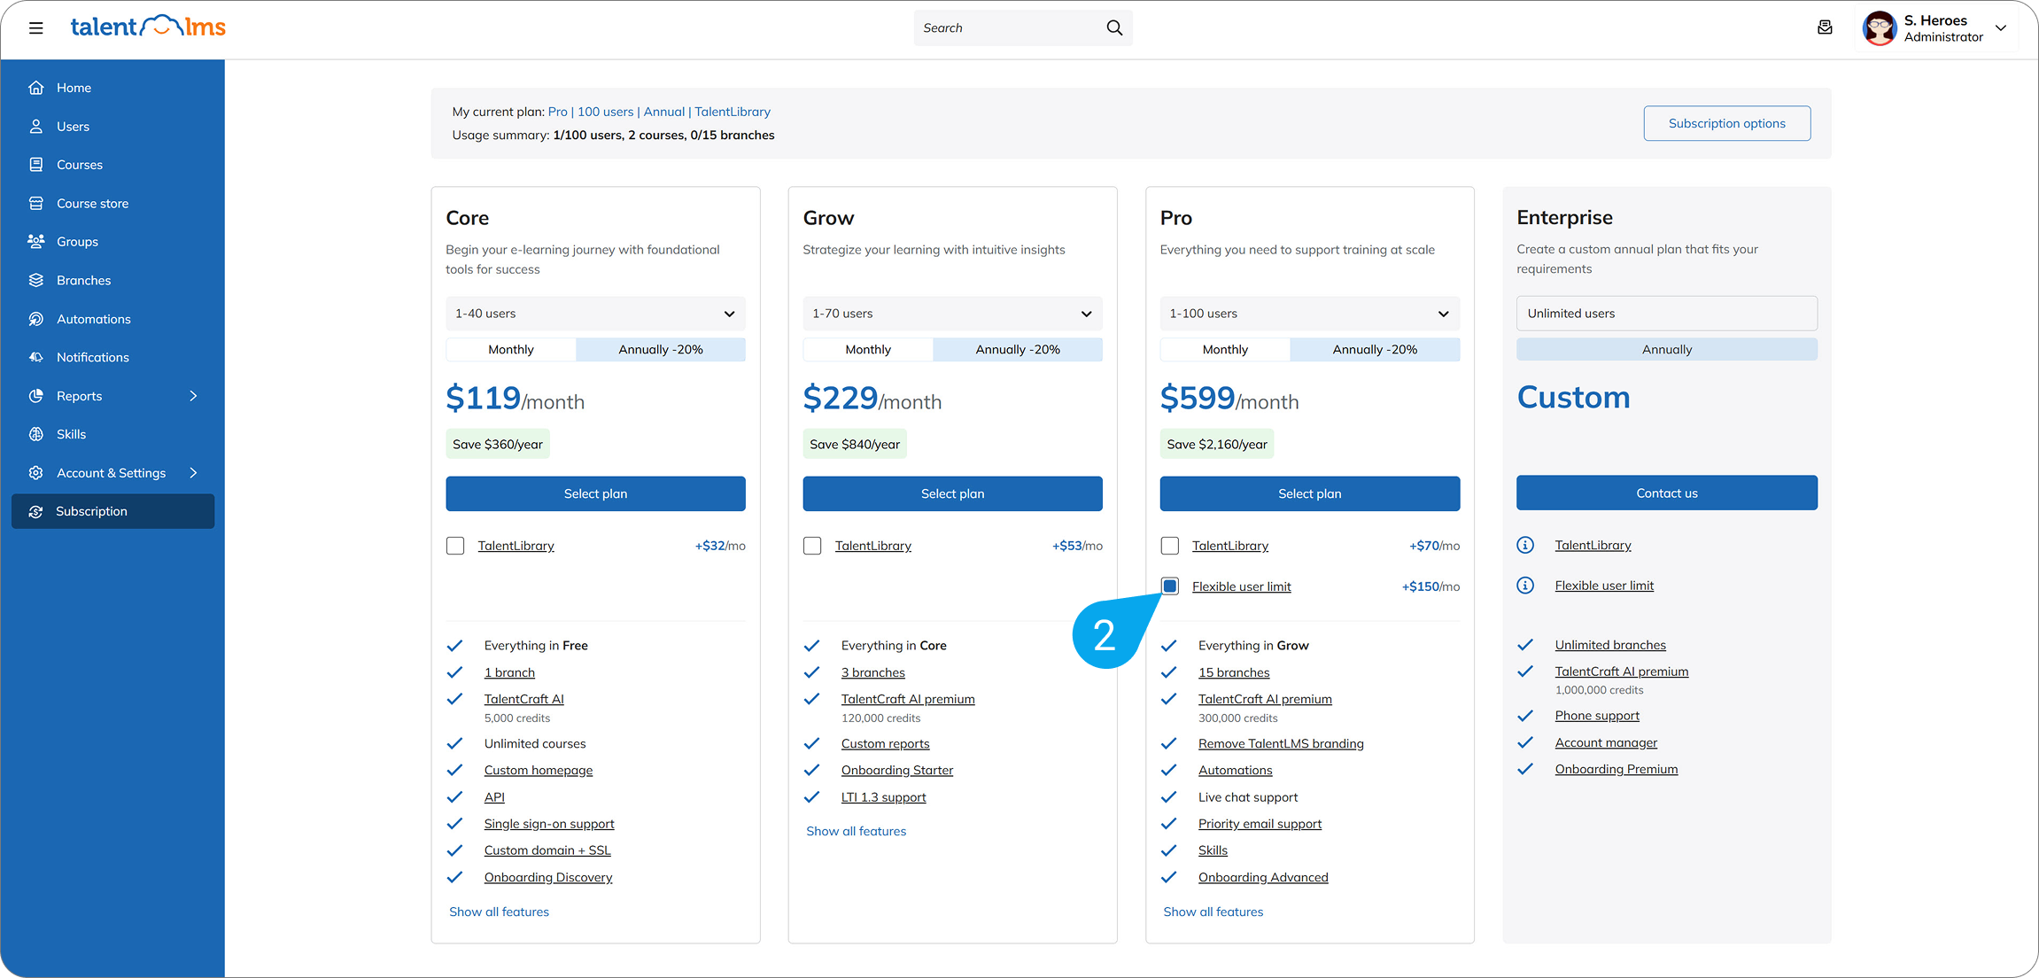Click the Account & Settings gear icon
The height and width of the screenshot is (978, 2039).
pyautogui.click(x=36, y=473)
